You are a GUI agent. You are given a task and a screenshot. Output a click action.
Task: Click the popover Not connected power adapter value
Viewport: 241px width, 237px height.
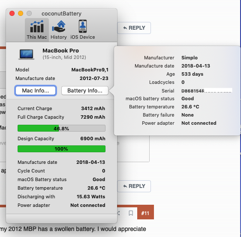[x=199, y=123]
